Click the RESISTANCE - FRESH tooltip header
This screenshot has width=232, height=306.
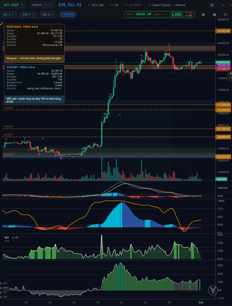[x=22, y=27]
